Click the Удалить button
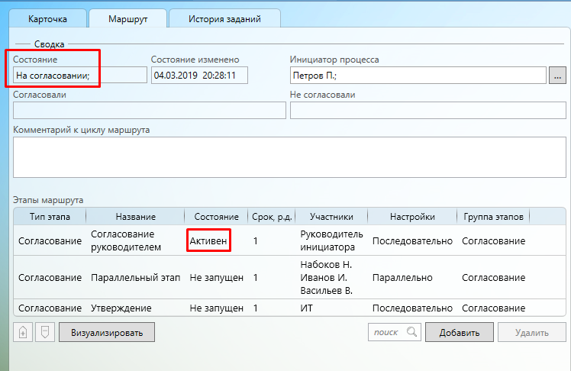 pos(531,332)
